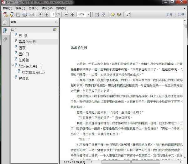Select the 耿尔在北京(一) bookmark
188x164 pixels.
coord(30,66)
